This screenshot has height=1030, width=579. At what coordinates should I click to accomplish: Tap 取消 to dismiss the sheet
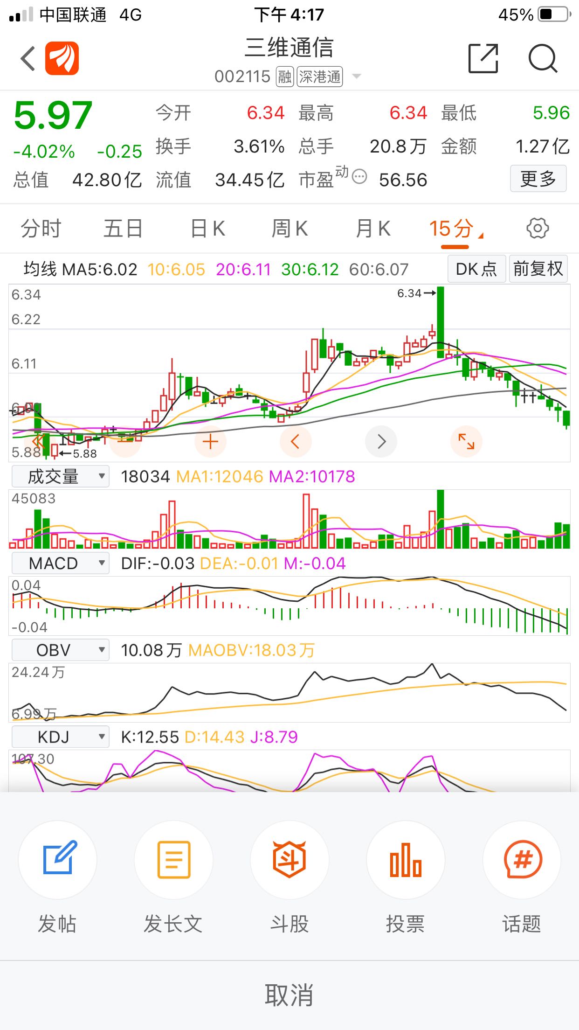(x=289, y=995)
